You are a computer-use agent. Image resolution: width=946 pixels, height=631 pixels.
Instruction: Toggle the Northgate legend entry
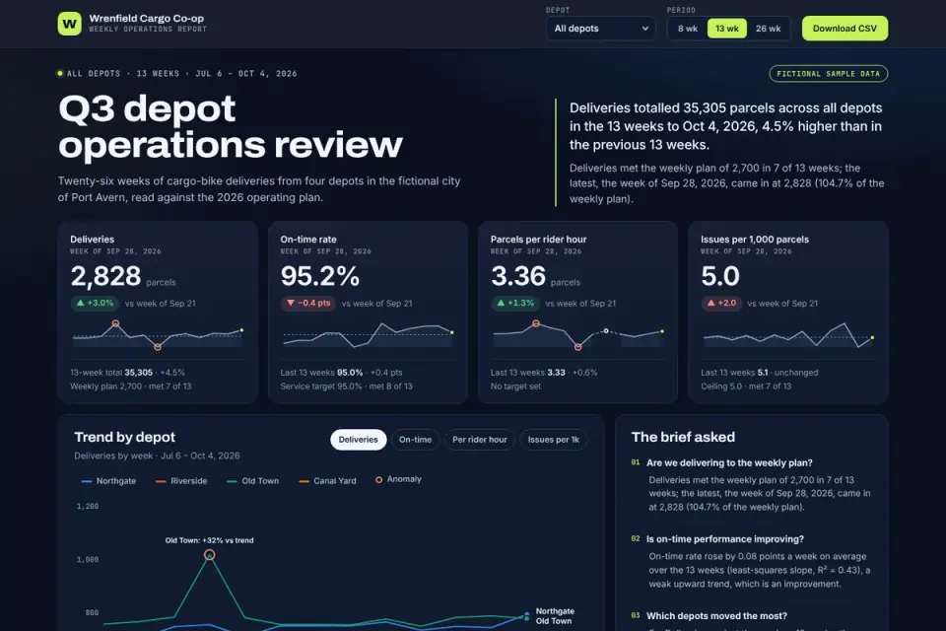click(x=108, y=481)
